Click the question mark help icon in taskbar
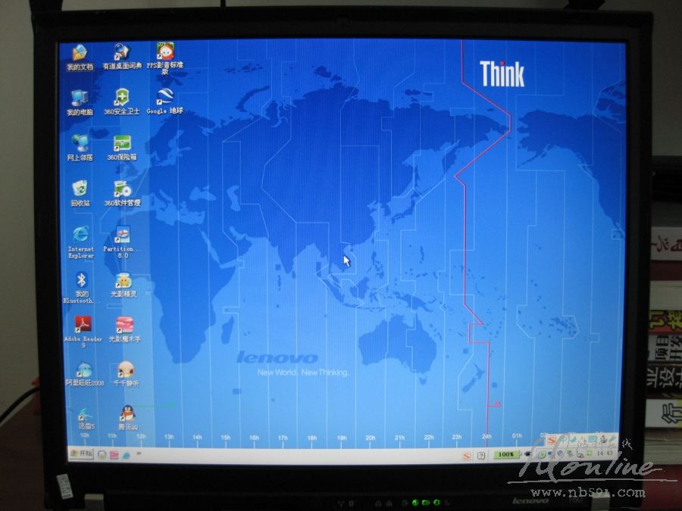The height and width of the screenshot is (511, 682). tap(481, 456)
